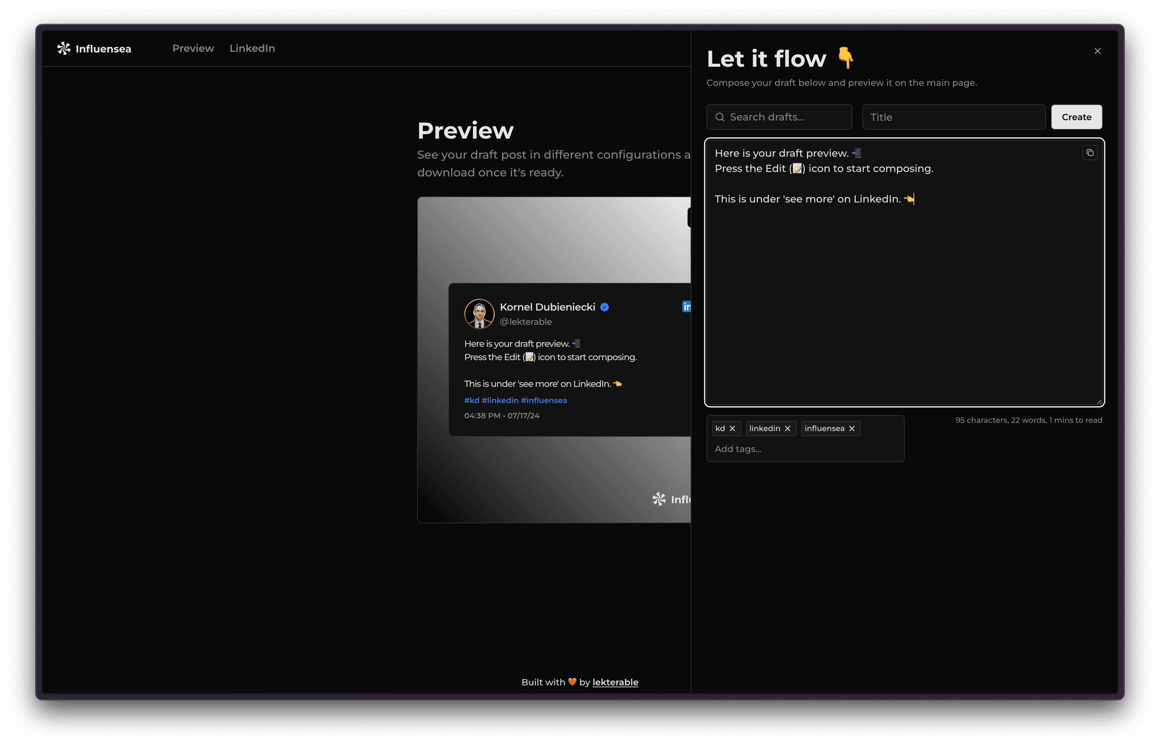
Task: Close the Let it flow panel
Action: pyautogui.click(x=1097, y=51)
